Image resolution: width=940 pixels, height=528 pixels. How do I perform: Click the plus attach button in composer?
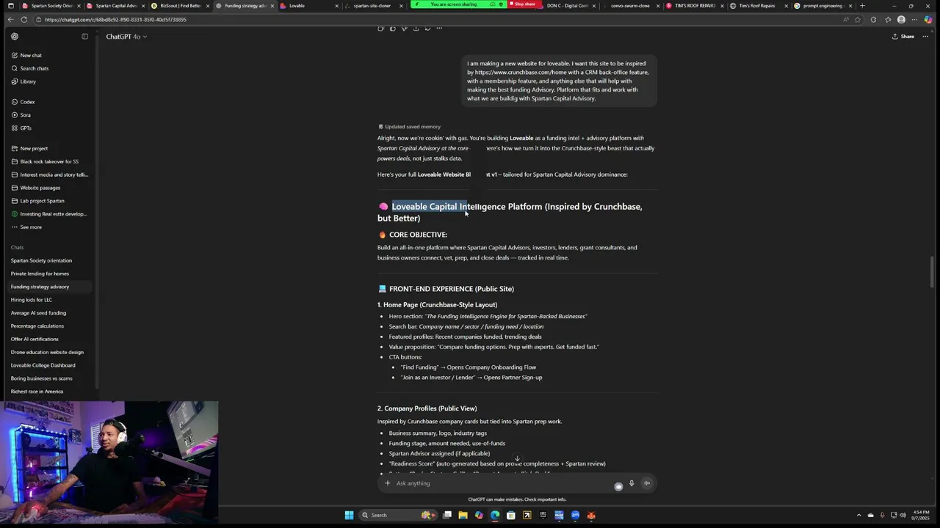pos(387,483)
